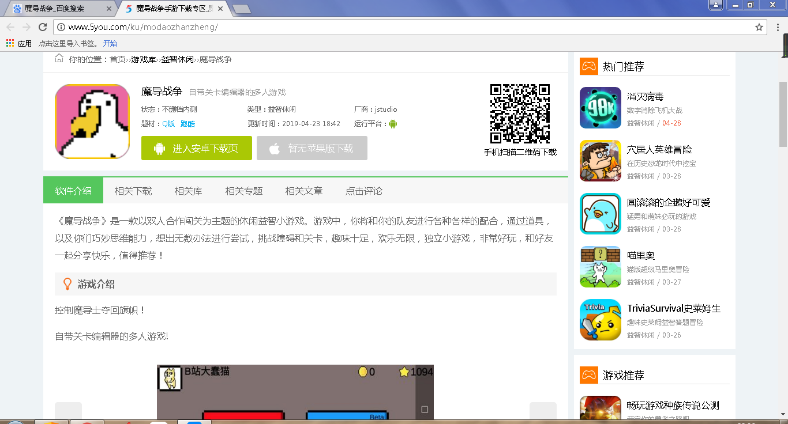Click the 暂无苹果版下载 button
Image resolution: width=788 pixels, height=424 pixels.
coord(312,148)
